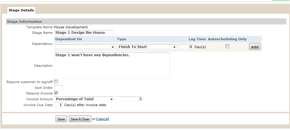Check Require customer to signoff
The height and width of the screenshot is (130, 290).
point(56,82)
